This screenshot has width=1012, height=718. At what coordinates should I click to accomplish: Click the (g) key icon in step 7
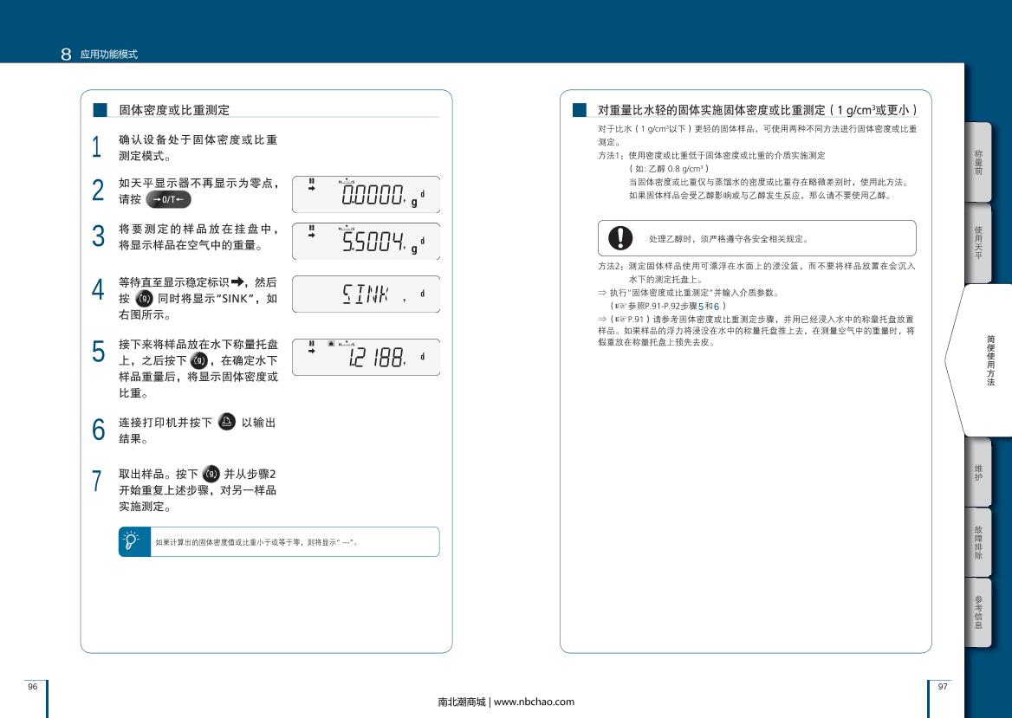(211, 474)
